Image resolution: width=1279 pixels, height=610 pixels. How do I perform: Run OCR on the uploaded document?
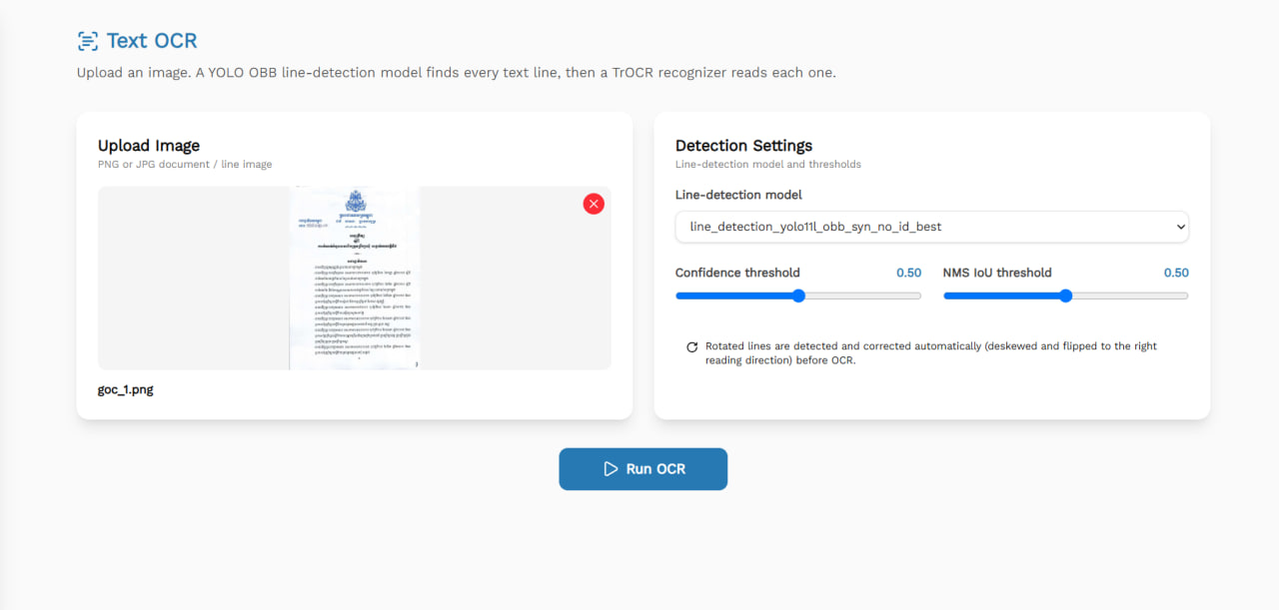tap(642, 469)
